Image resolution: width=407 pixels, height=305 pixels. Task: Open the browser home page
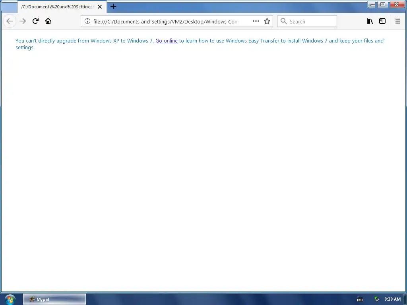[48, 21]
